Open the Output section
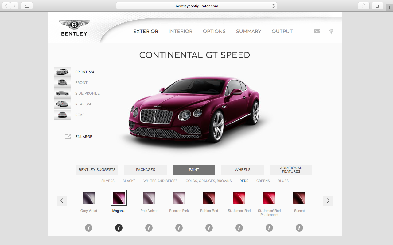 click(x=282, y=31)
